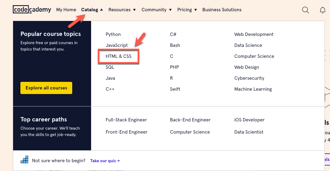Click the Explore all courses button
Viewport: 330px width, 171px height.
click(x=46, y=88)
